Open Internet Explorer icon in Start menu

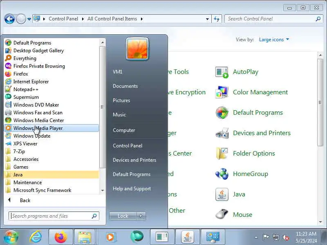[x=8, y=81]
